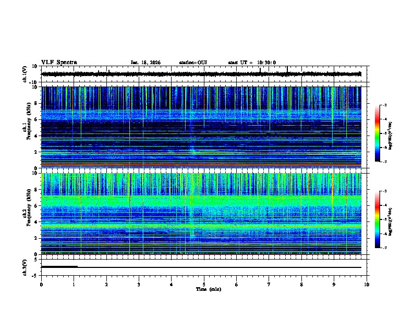Click the "8" kHz tick on ch.1 spectrogram axis
This screenshot has width=413, height=319.
pyautogui.click(x=36, y=103)
